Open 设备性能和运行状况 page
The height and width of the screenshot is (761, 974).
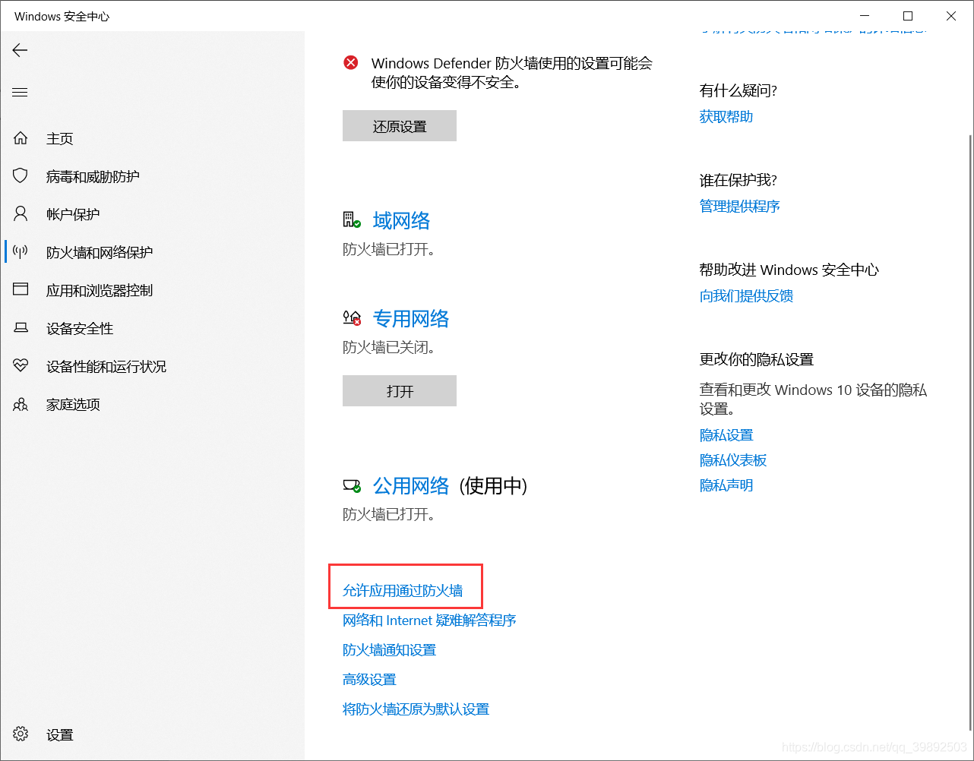tap(106, 367)
